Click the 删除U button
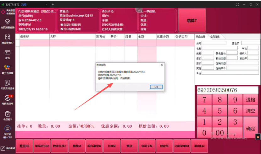 coord(77,146)
